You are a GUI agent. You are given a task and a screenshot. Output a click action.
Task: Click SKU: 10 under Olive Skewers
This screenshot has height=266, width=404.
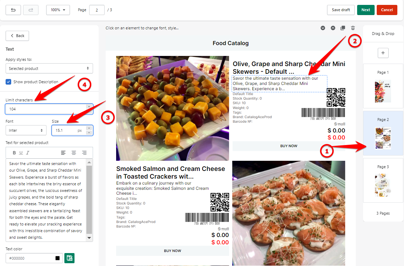pyautogui.click(x=239, y=103)
